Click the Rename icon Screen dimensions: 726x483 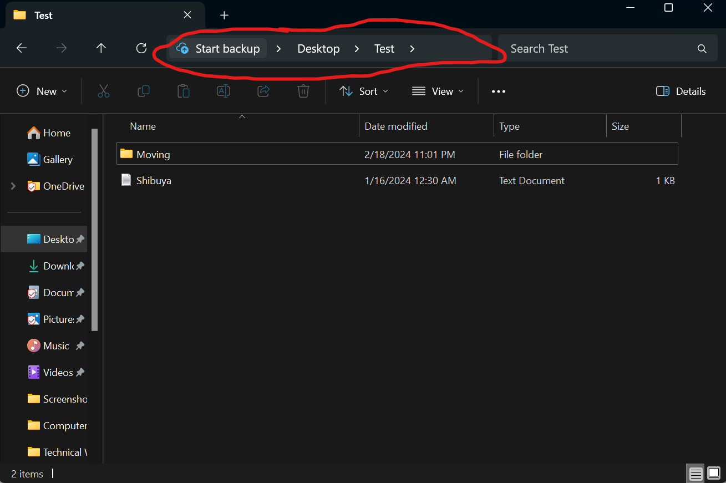pos(223,91)
